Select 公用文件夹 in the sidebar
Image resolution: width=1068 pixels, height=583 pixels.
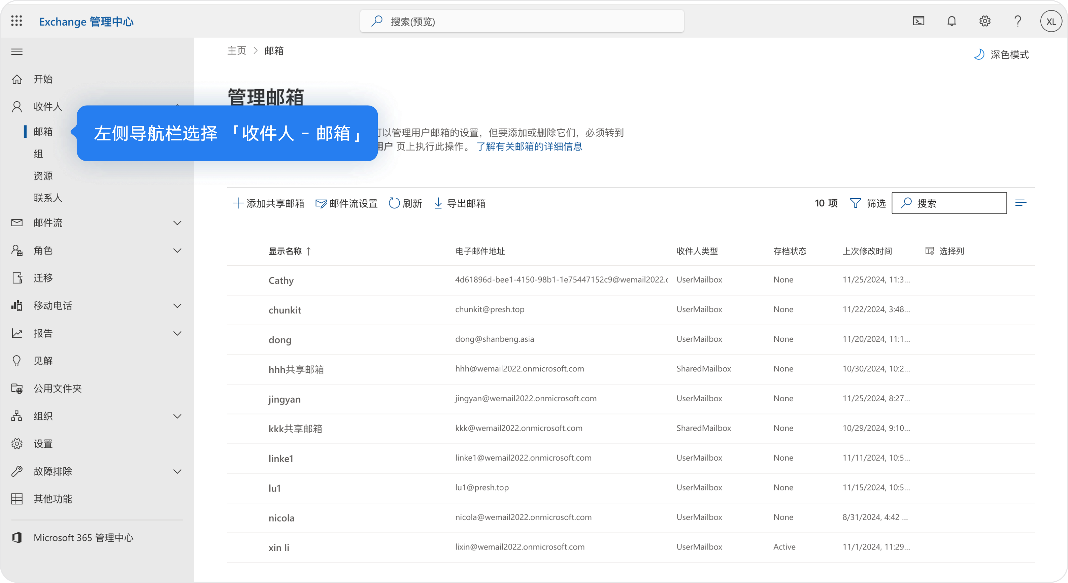[x=57, y=388]
